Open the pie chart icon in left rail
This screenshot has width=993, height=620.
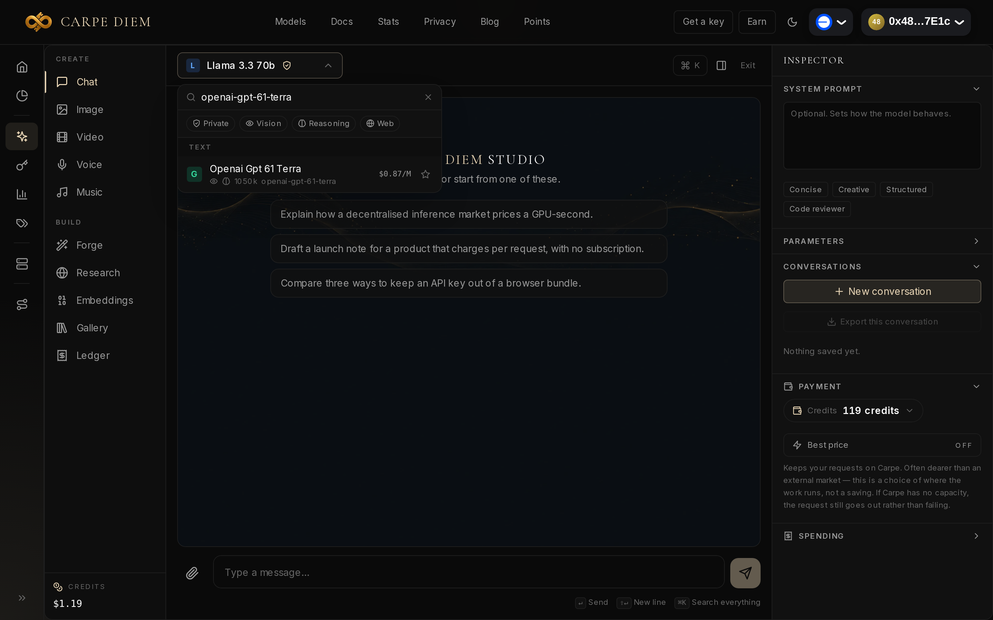[22, 95]
